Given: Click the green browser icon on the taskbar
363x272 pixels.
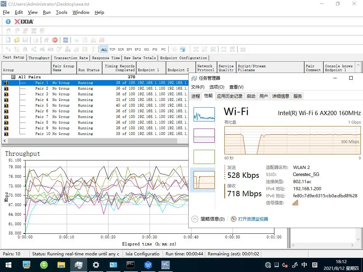Looking at the screenshot, I should (44, 265).
